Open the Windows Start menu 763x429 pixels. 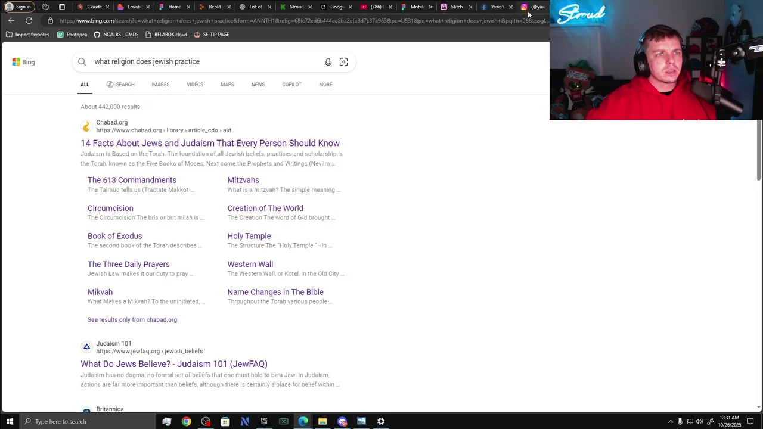pos(10,422)
